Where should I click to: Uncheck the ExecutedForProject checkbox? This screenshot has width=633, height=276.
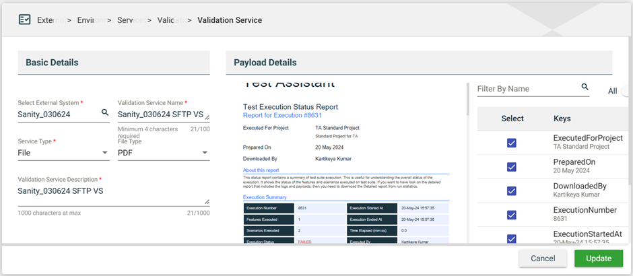[512, 142]
